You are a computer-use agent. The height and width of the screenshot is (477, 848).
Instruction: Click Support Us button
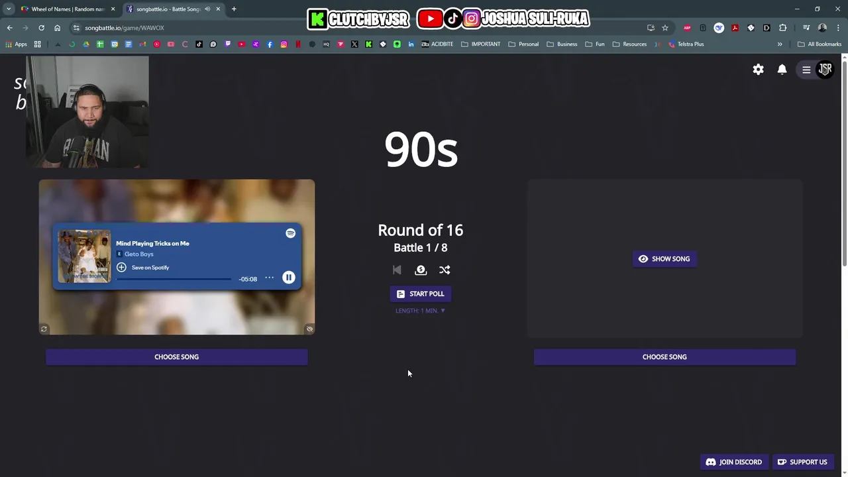[802, 462]
